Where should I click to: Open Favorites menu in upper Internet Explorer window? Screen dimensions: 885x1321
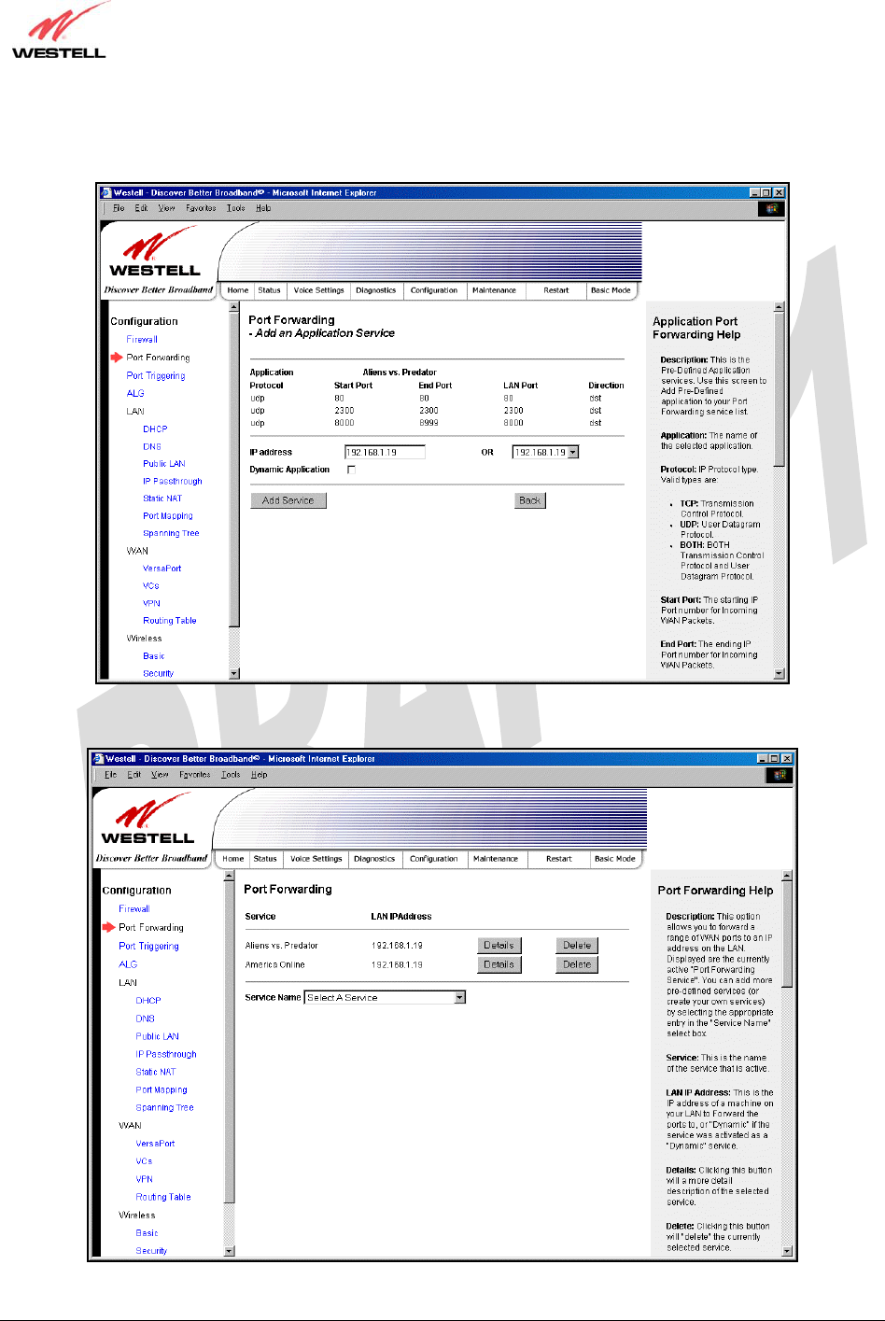(x=201, y=208)
